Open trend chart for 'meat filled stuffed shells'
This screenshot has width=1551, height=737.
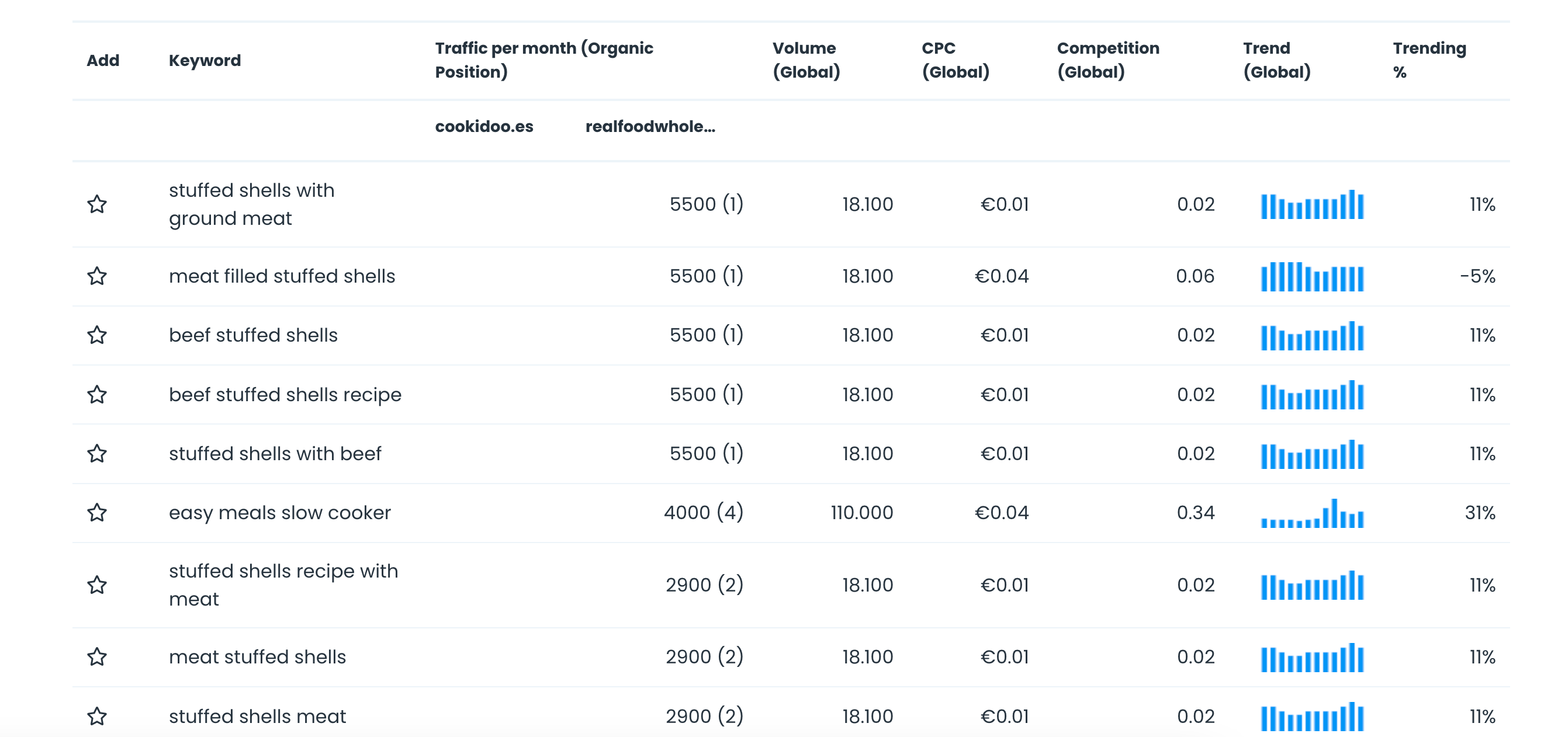coord(1312,277)
